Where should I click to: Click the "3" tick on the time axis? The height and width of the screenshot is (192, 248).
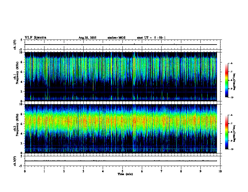point(83,171)
